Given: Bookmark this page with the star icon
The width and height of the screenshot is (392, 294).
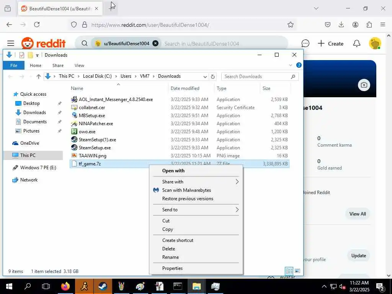Looking at the screenshot, I should 290,24.
